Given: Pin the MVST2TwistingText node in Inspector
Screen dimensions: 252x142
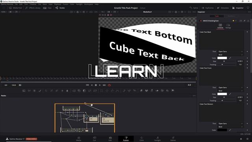Looking at the screenshot, I should tap(245, 21).
